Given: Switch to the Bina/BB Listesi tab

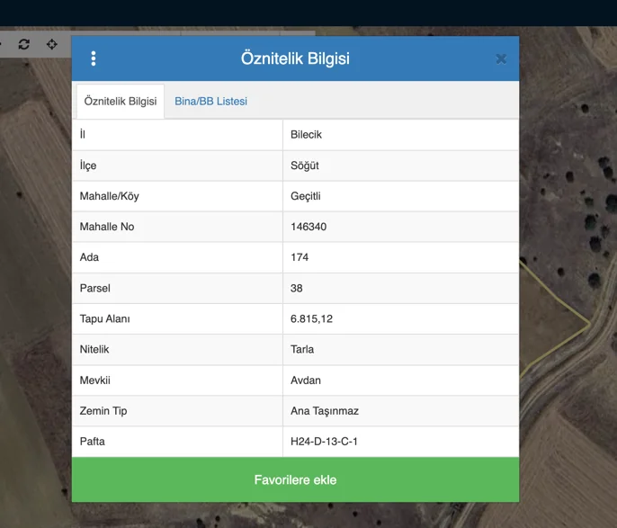Looking at the screenshot, I should pyautogui.click(x=210, y=102).
